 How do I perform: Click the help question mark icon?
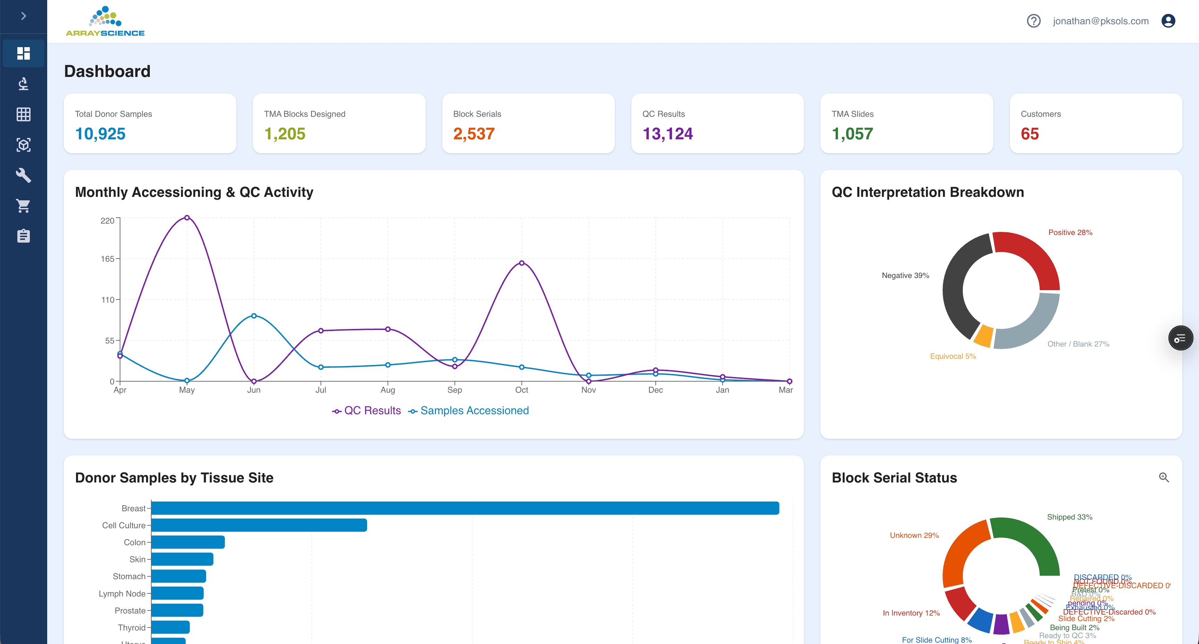point(1034,20)
